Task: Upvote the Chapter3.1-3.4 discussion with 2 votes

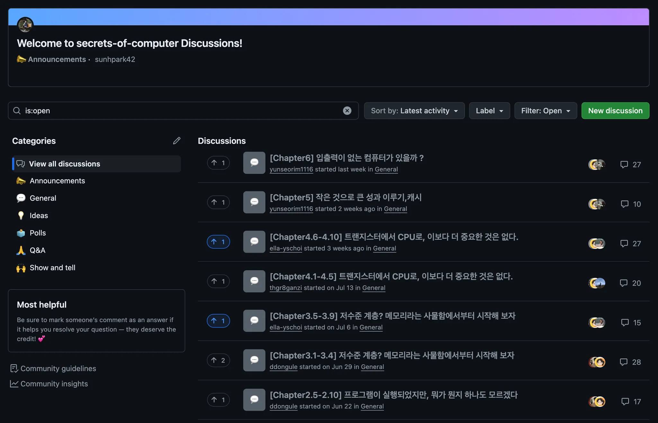Action: (x=218, y=360)
